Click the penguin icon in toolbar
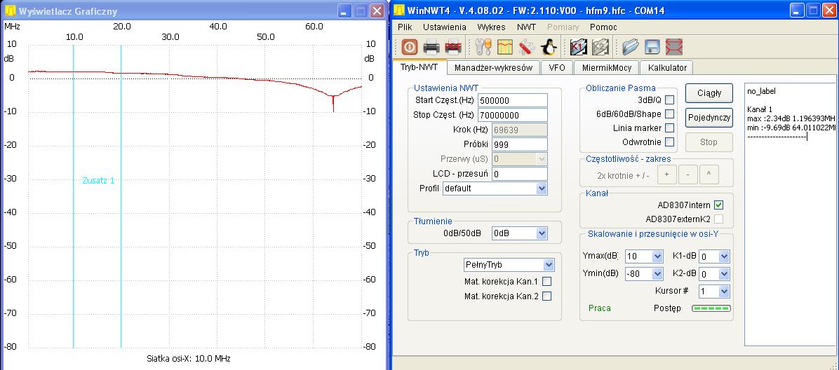Image resolution: width=839 pixels, height=370 pixels. tap(549, 47)
